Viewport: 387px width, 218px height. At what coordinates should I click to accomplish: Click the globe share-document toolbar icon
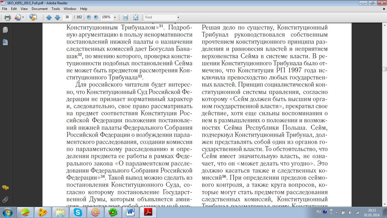click(x=33, y=17)
